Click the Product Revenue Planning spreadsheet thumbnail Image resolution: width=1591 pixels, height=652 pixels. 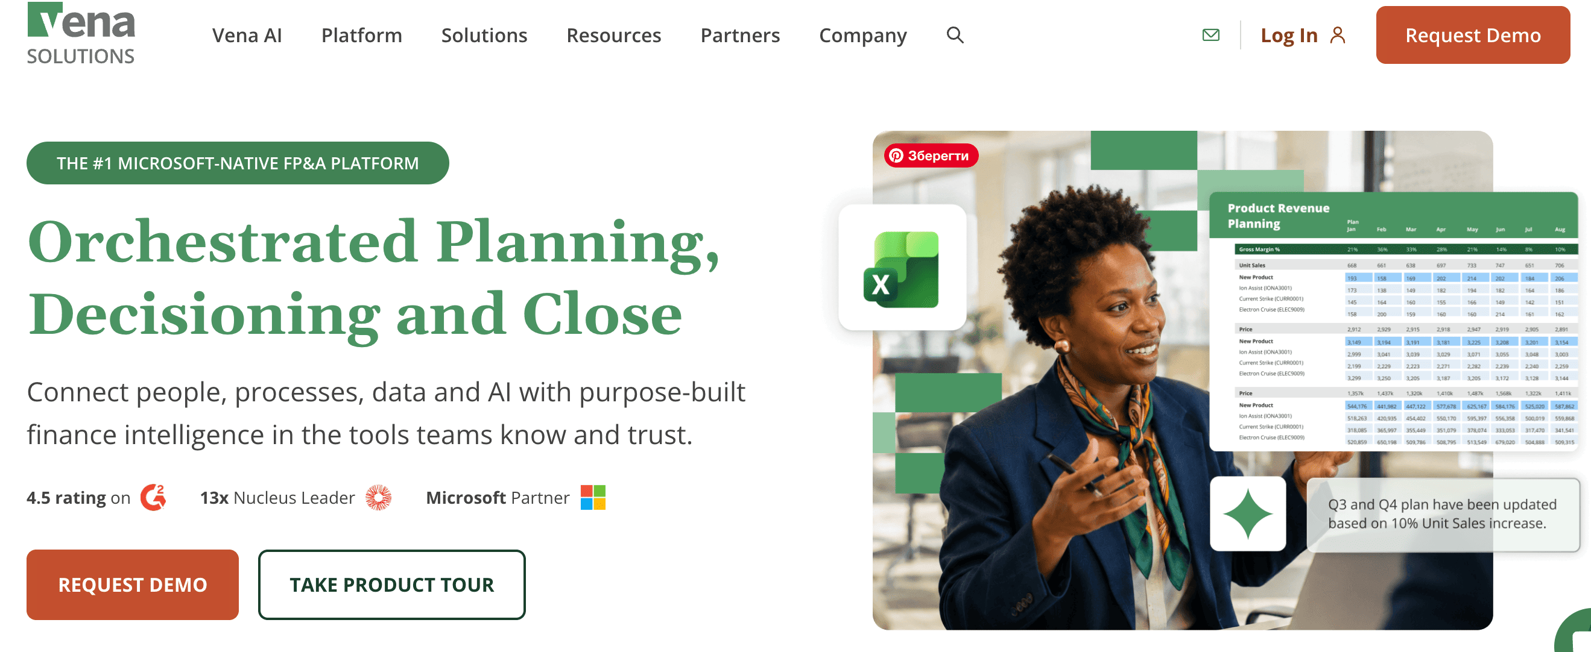point(1393,321)
